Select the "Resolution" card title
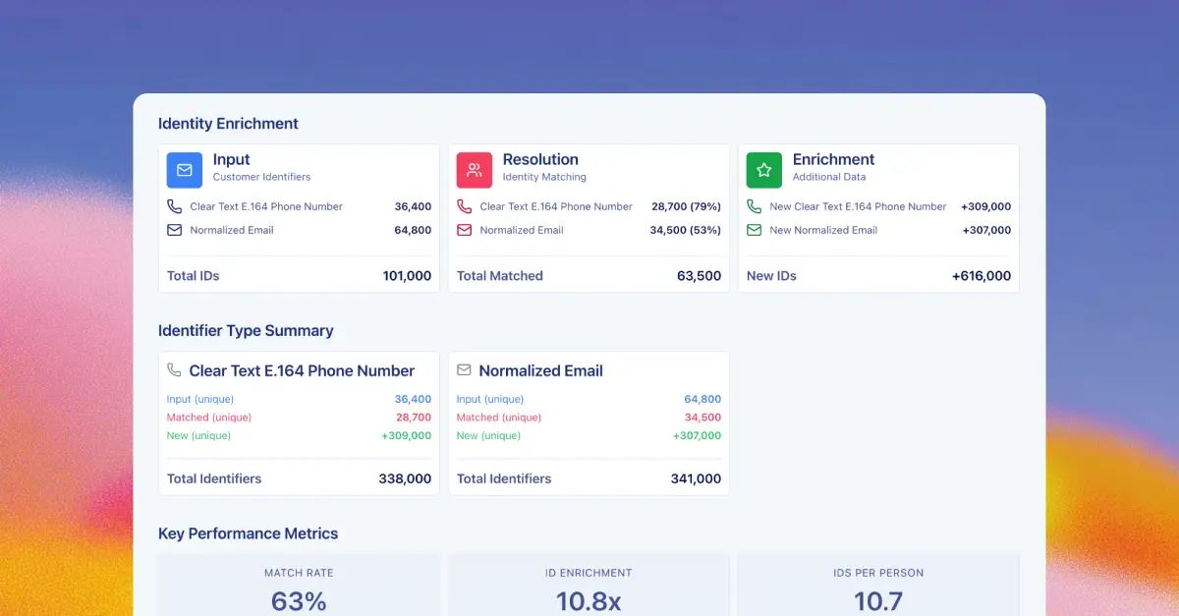Screen dimensions: 1179x616 coord(540,159)
